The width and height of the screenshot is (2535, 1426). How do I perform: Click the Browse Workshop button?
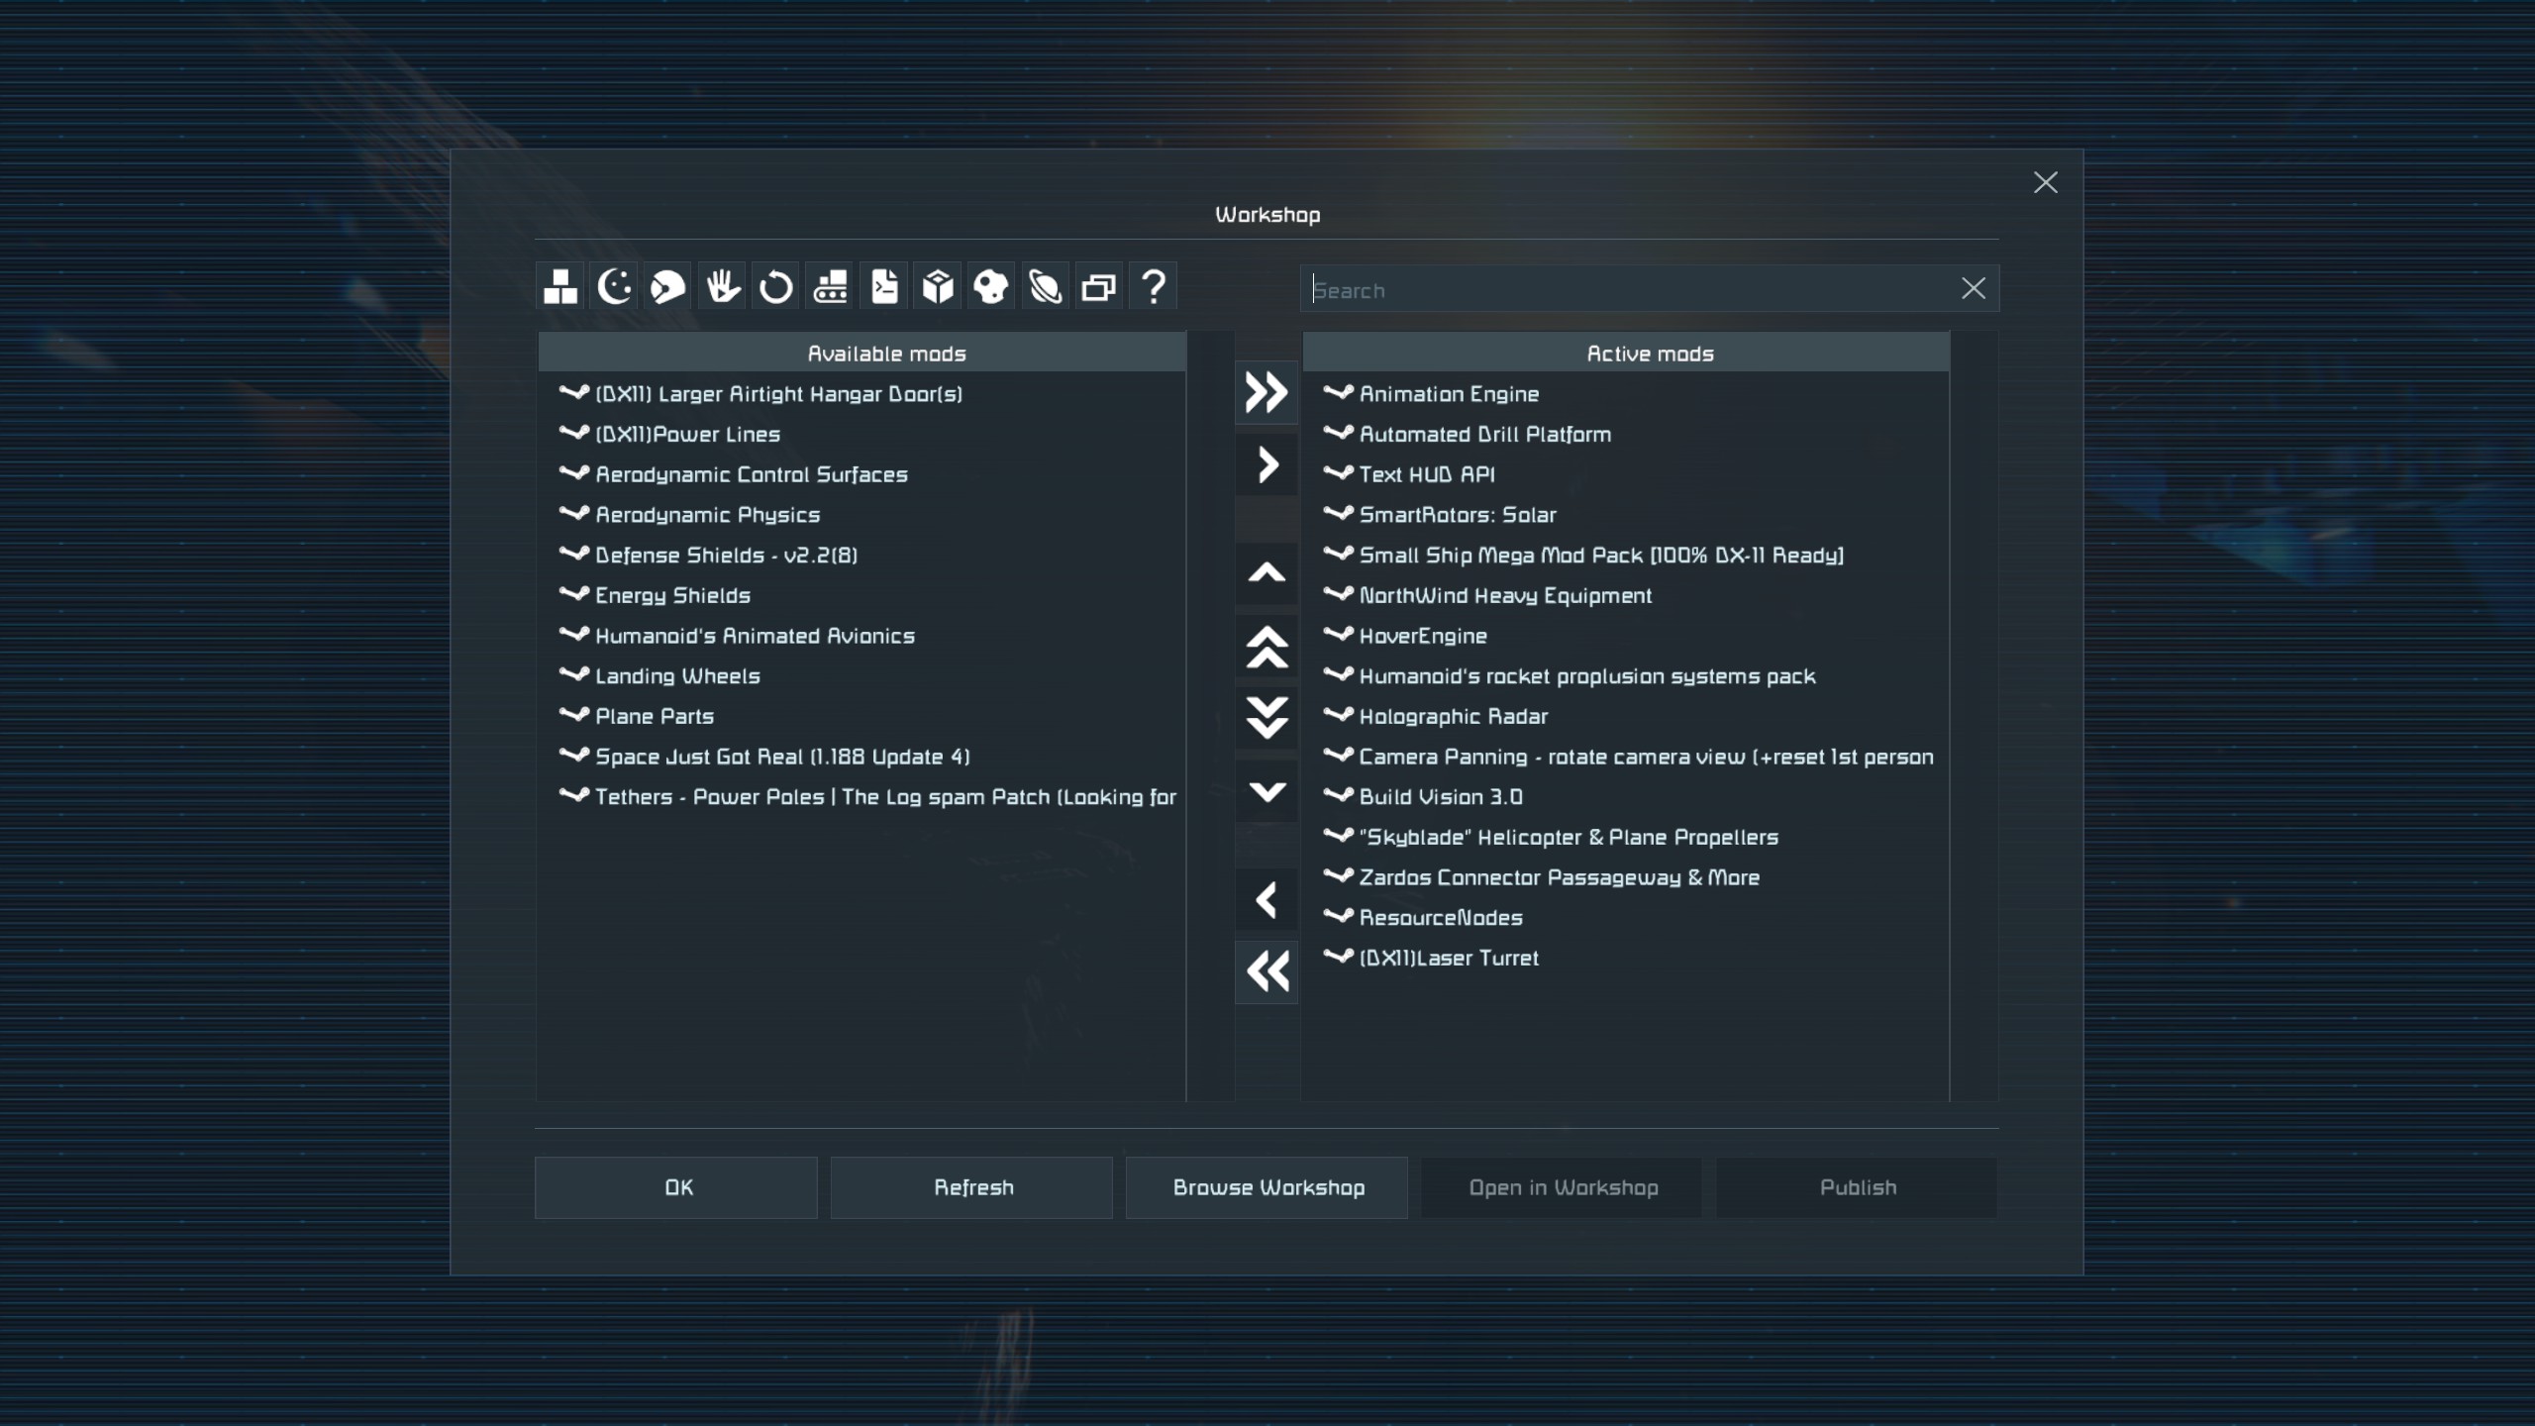click(x=1267, y=1187)
